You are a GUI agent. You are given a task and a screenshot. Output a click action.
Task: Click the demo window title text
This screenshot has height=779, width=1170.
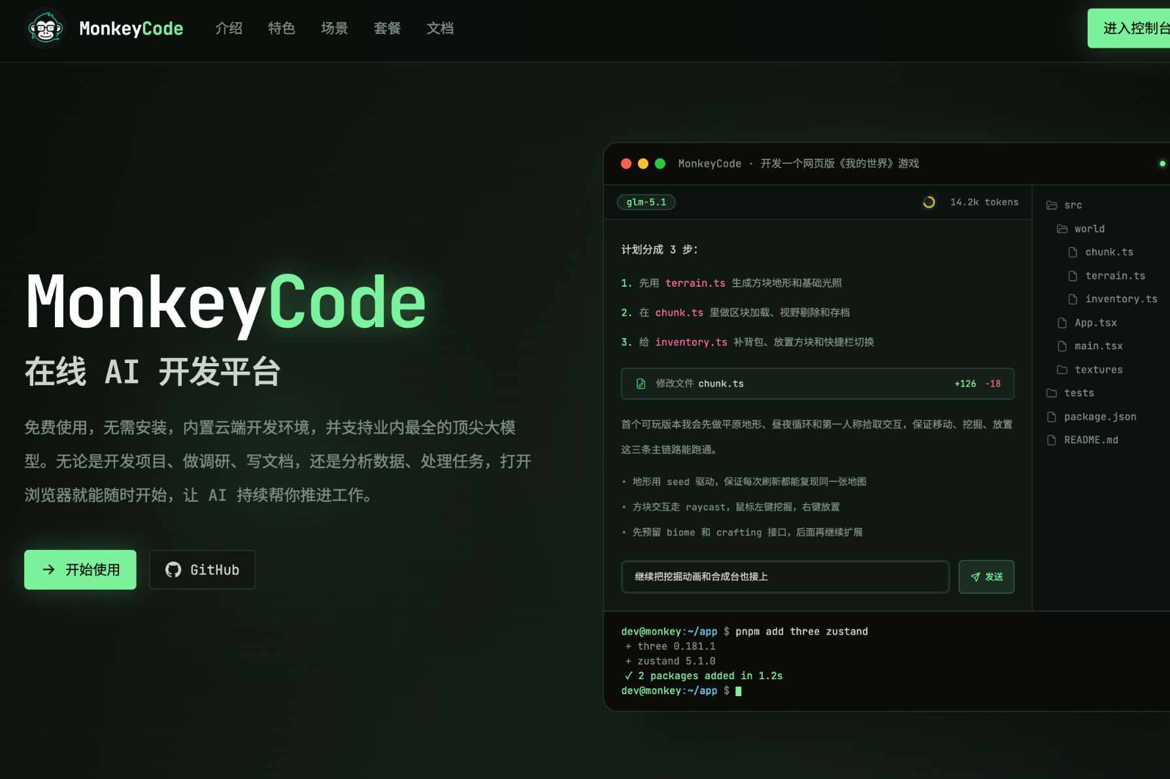[x=799, y=163]
